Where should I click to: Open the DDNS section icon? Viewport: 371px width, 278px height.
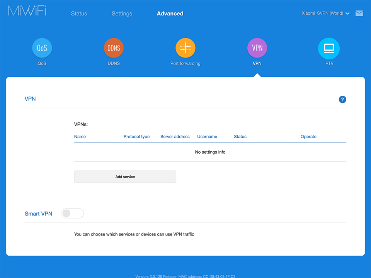tap(114, 48)
